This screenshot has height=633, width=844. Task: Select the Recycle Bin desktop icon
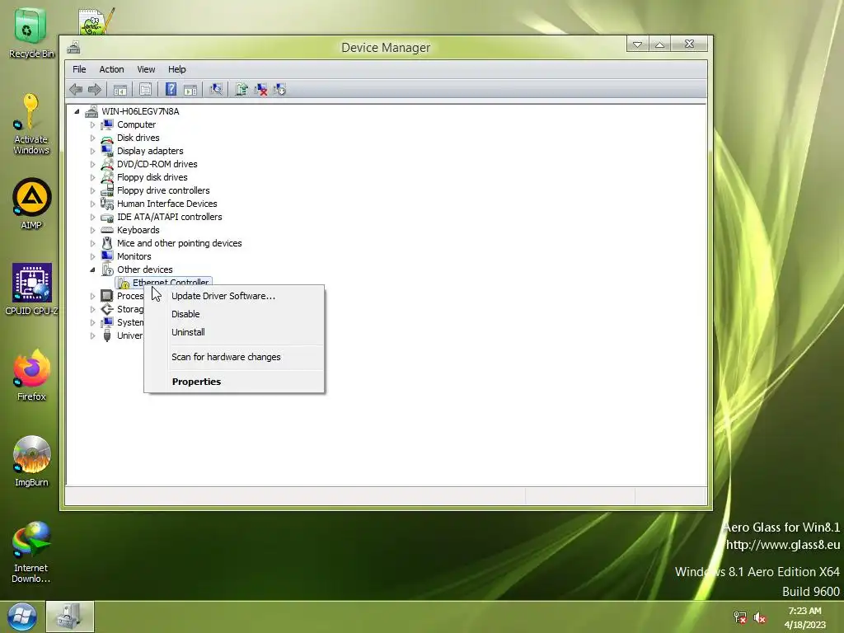pyautogui.click(x=30, y=33)
